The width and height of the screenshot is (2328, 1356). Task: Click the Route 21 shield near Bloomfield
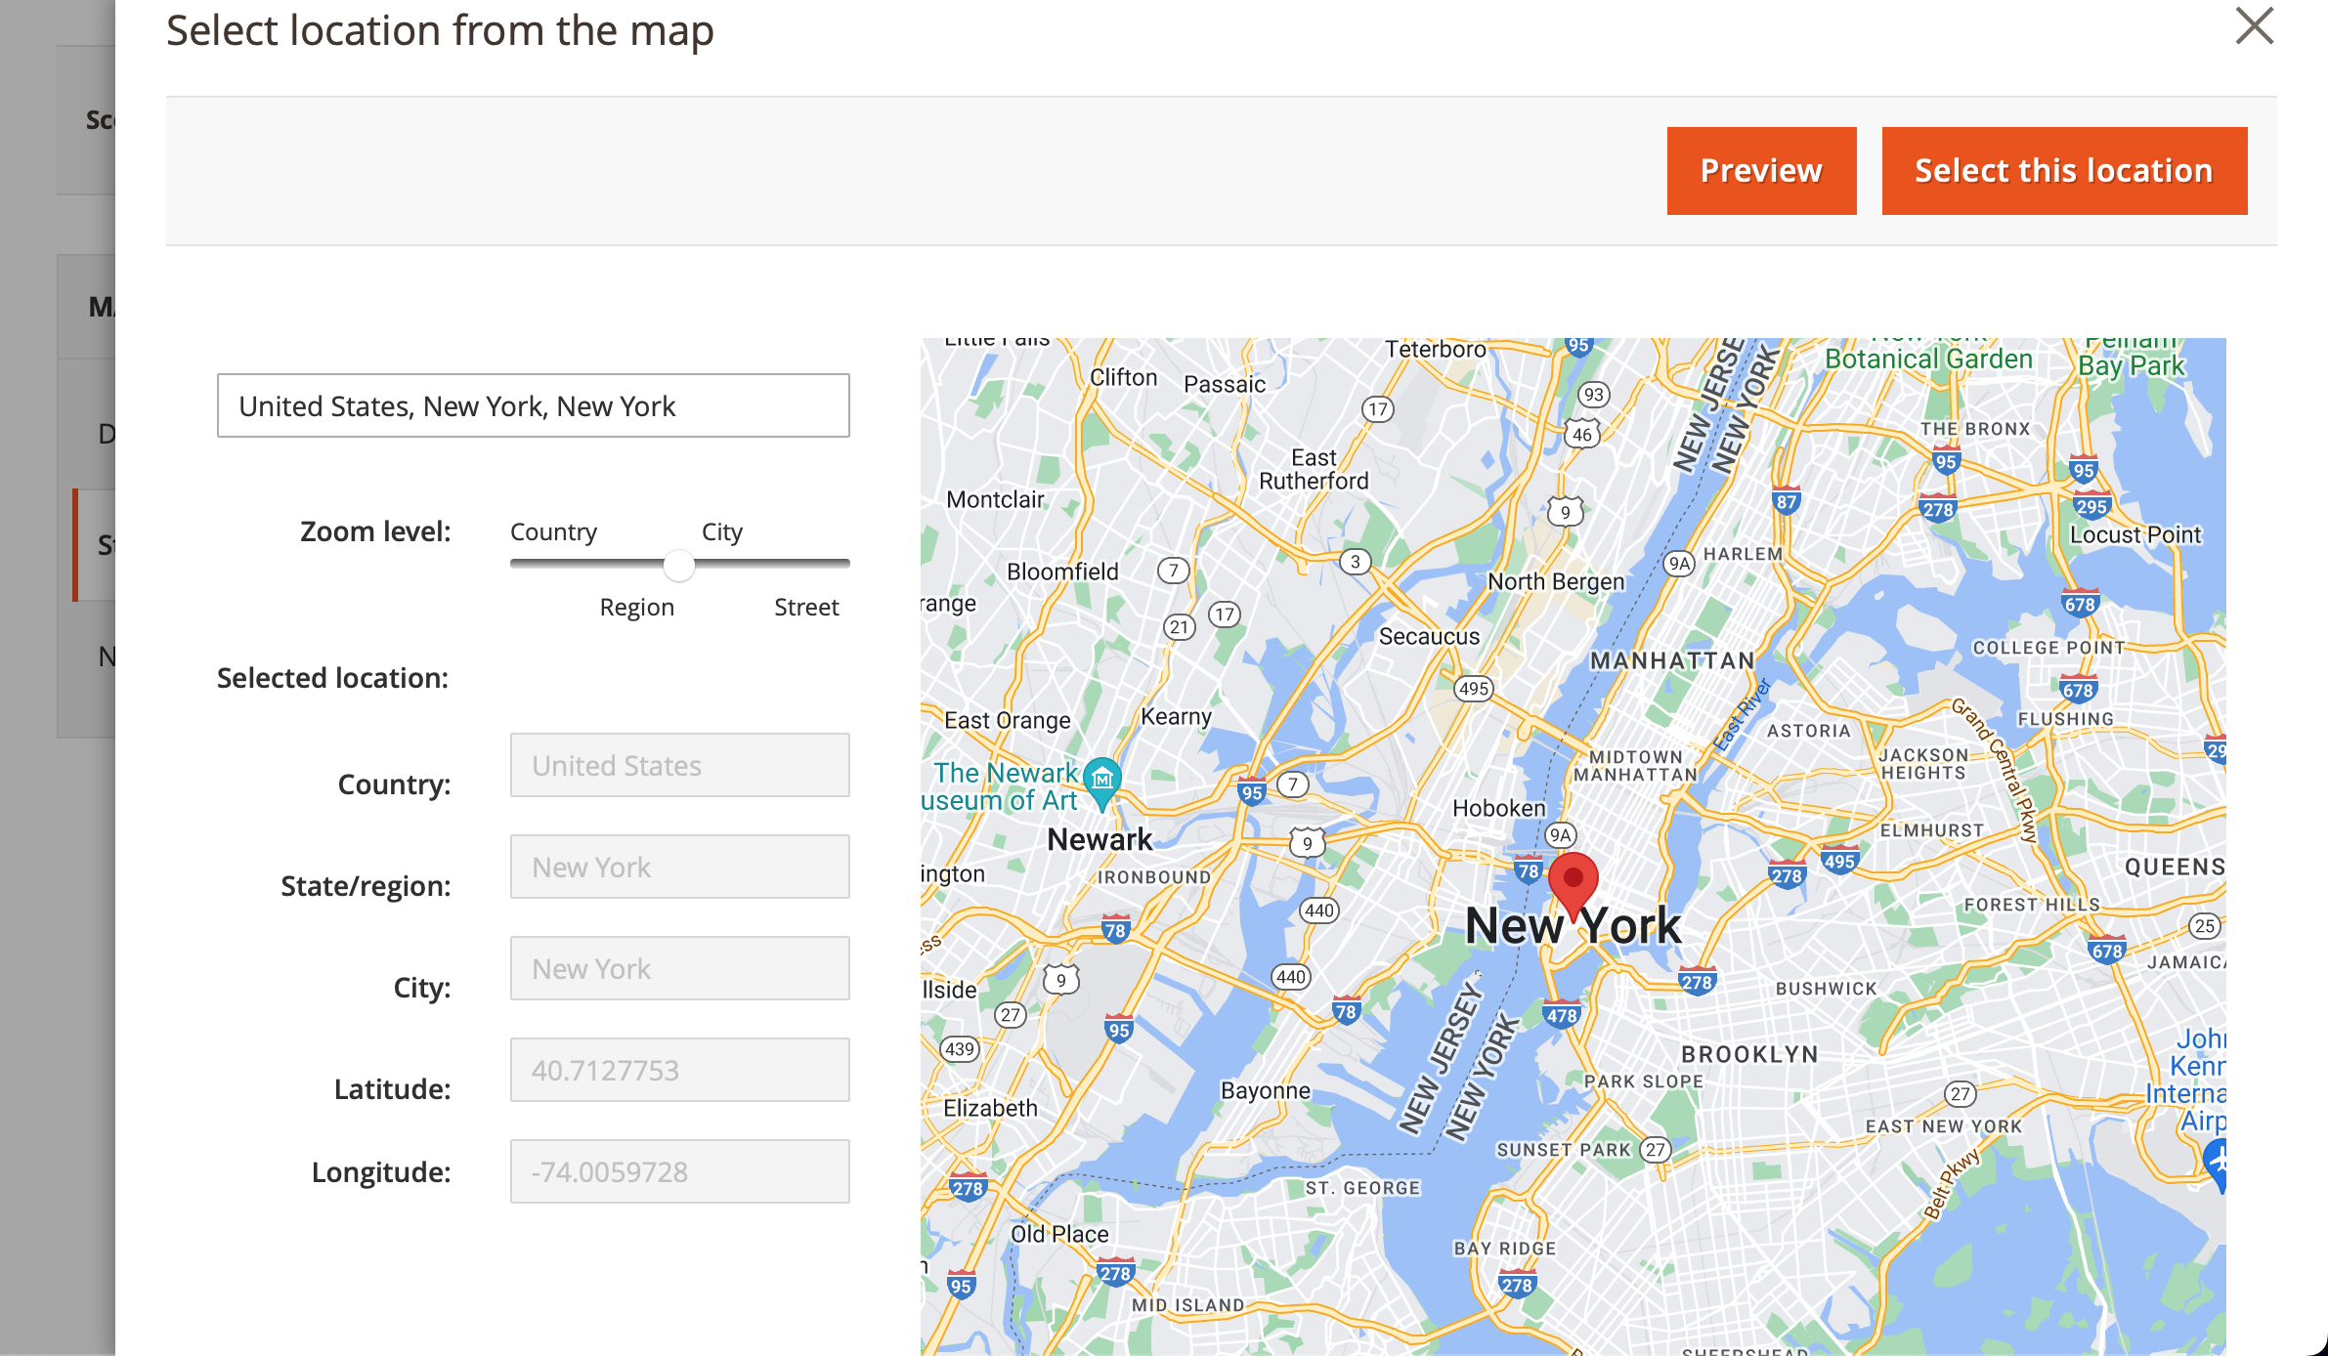click(x=1180, y=627)
